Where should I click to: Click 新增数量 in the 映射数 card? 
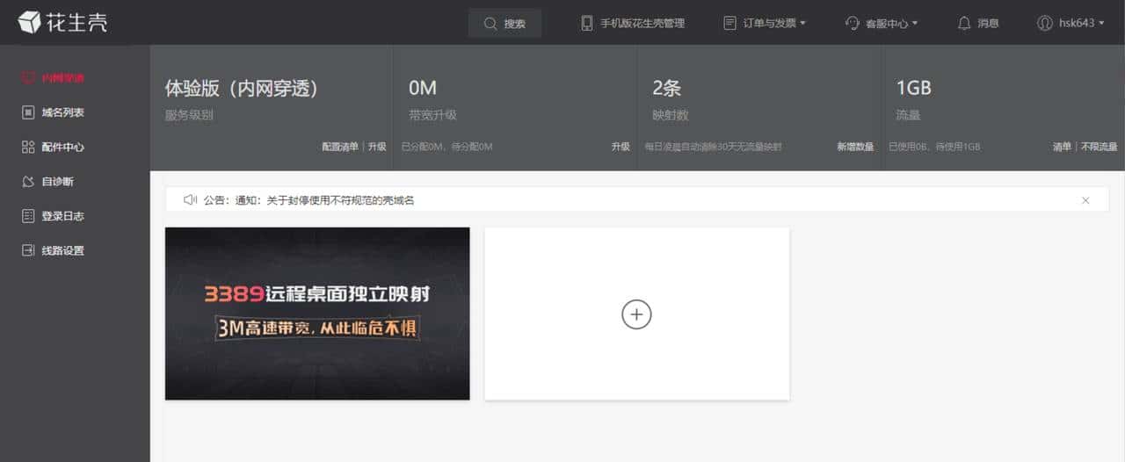[855, 147]
